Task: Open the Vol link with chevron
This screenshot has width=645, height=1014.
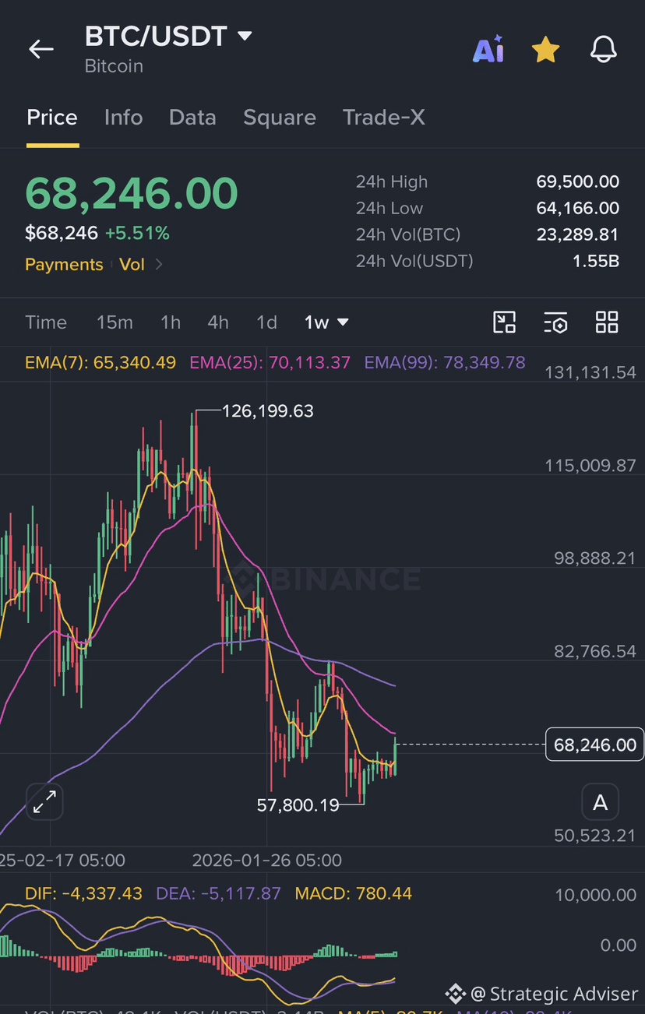Action: [x=141, y=264]
